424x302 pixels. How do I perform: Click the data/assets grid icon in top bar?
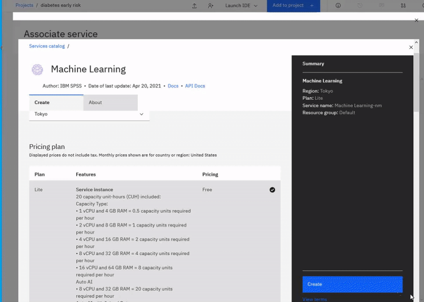403,5
